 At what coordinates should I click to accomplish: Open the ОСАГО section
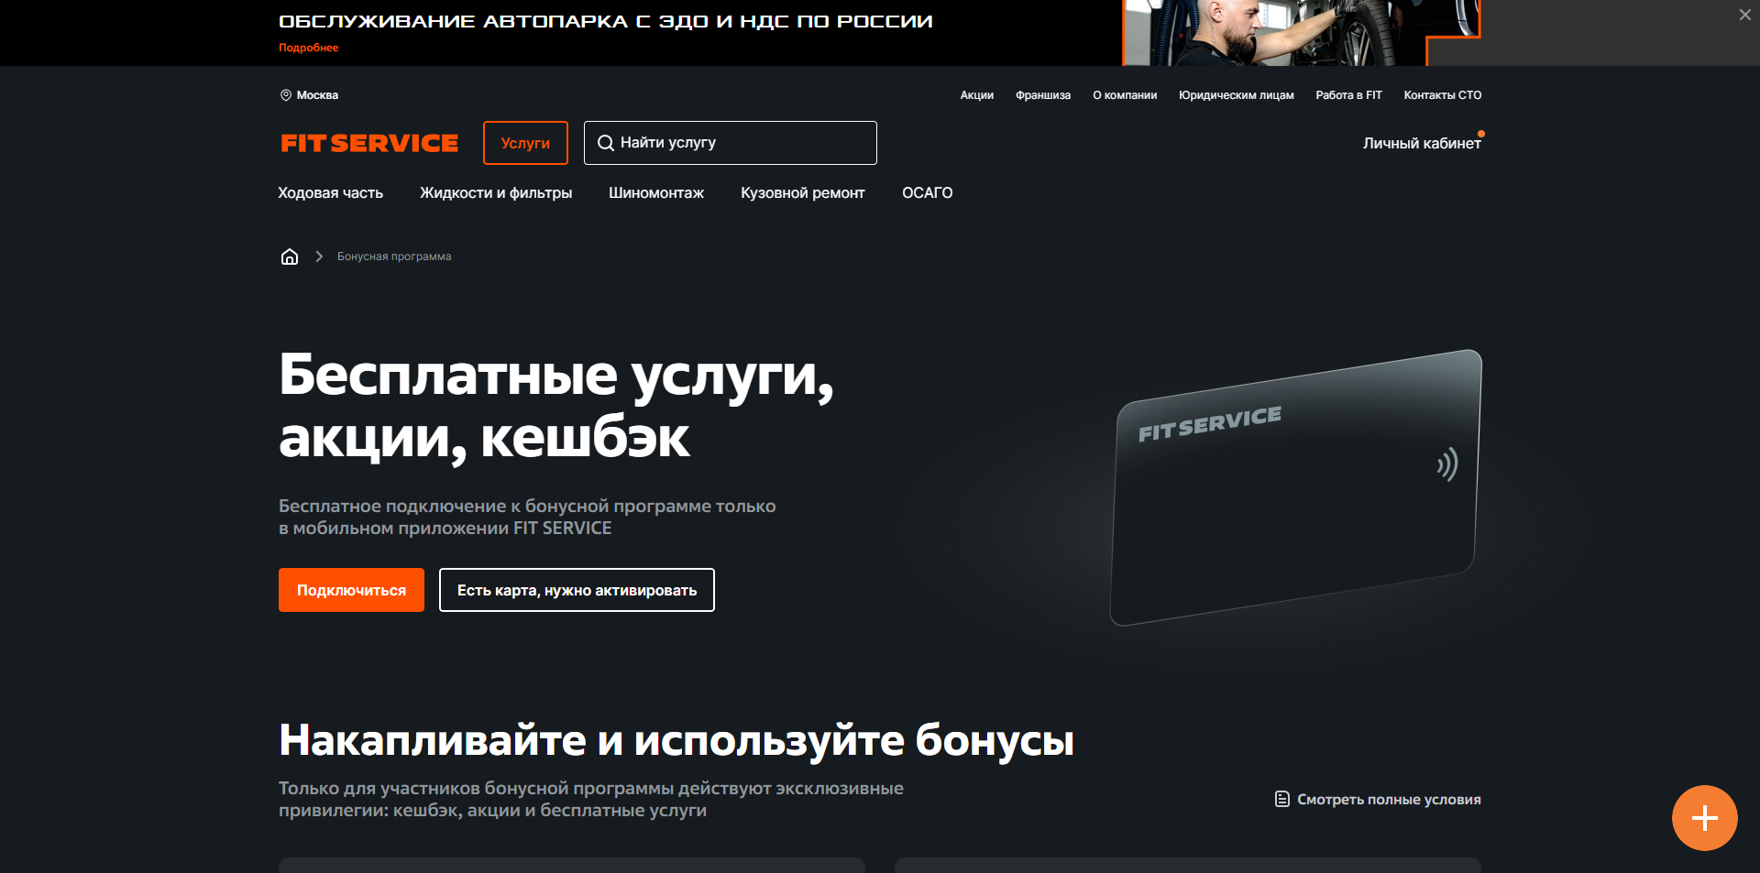(x=927, y=193)
